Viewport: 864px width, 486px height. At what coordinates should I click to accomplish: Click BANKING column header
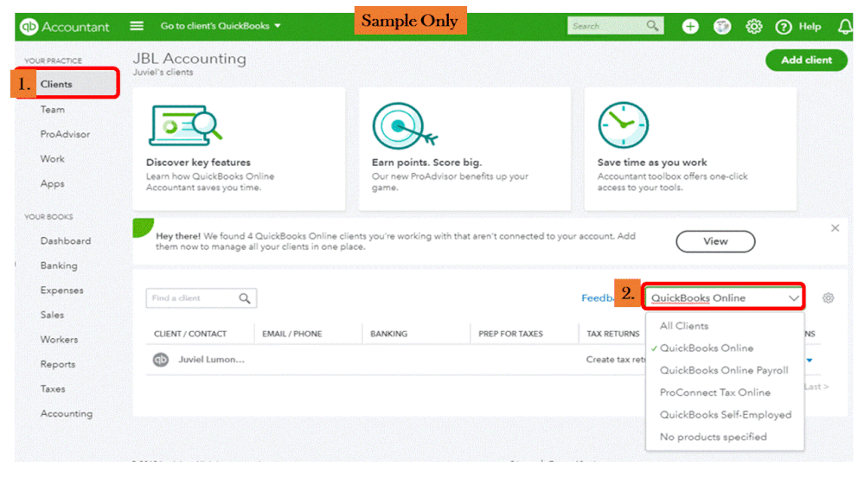[x=388, y=334]
